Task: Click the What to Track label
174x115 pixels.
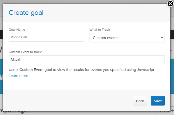Action: point(100,30)
